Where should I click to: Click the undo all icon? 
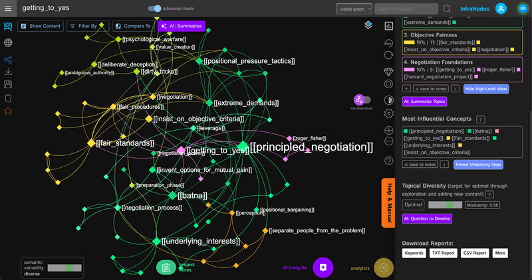(388, 43)
